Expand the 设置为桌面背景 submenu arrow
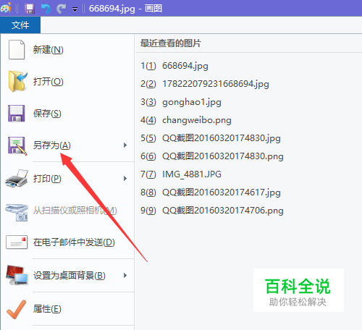362x330 pixels. click(125, 275)
